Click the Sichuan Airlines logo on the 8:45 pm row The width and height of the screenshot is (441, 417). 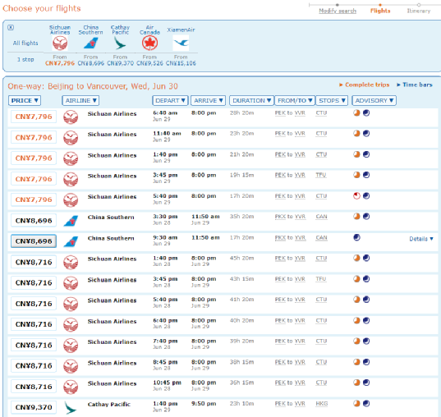[71, 366]
